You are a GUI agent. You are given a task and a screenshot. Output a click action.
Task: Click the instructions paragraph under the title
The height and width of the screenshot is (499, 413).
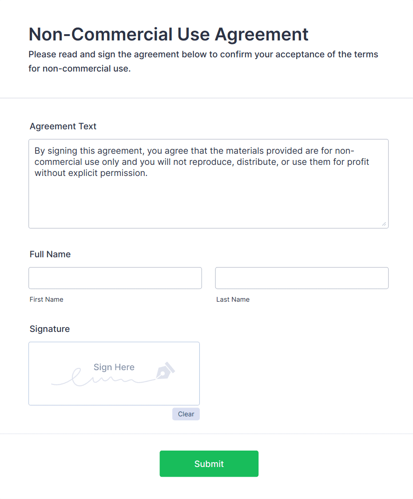click(x=203, y=61)
